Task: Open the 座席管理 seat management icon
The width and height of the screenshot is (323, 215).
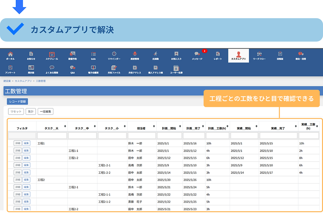Action: 135,56
